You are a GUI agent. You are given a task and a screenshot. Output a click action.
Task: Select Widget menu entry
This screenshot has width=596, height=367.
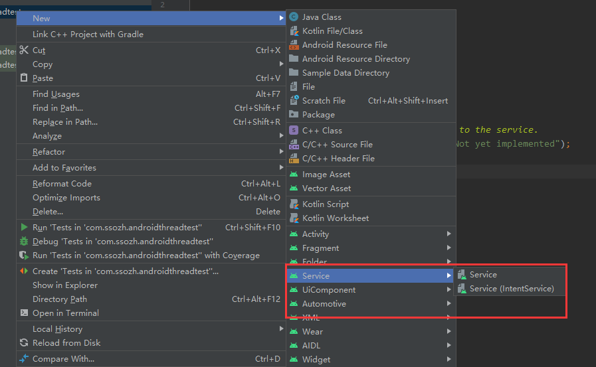click(371, 360)
